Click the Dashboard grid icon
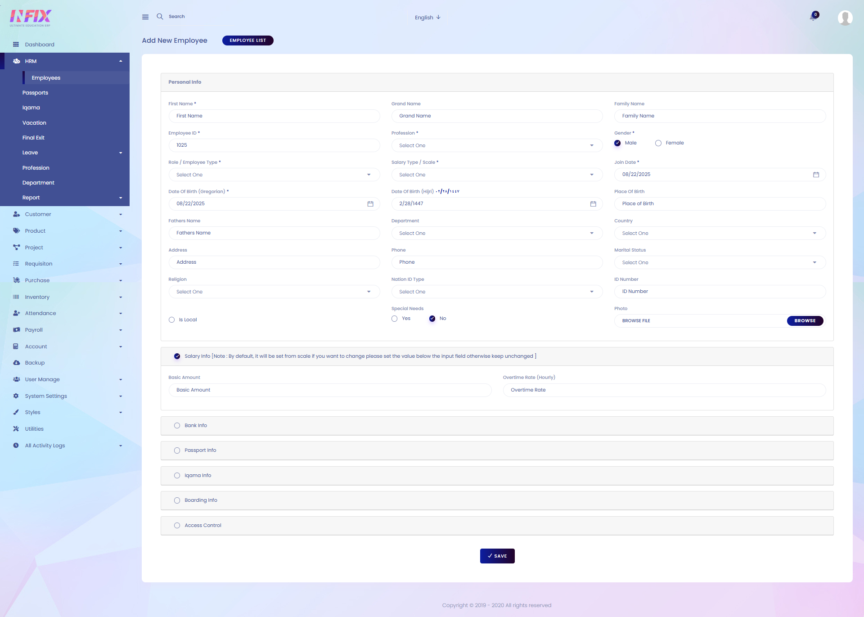864x617 pixels. click(x=16, y=45)
